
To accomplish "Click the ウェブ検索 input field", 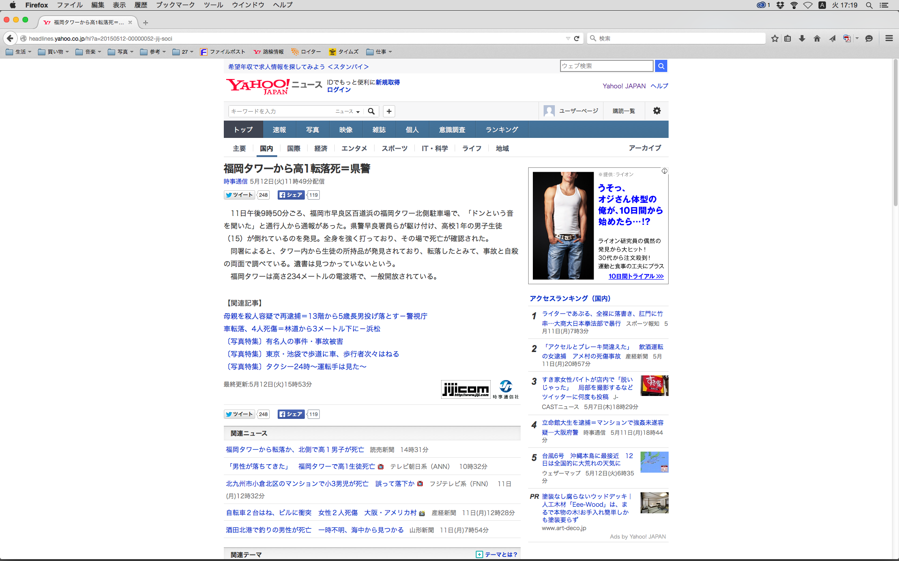I will pyautogui.click(x=606, y=66).
